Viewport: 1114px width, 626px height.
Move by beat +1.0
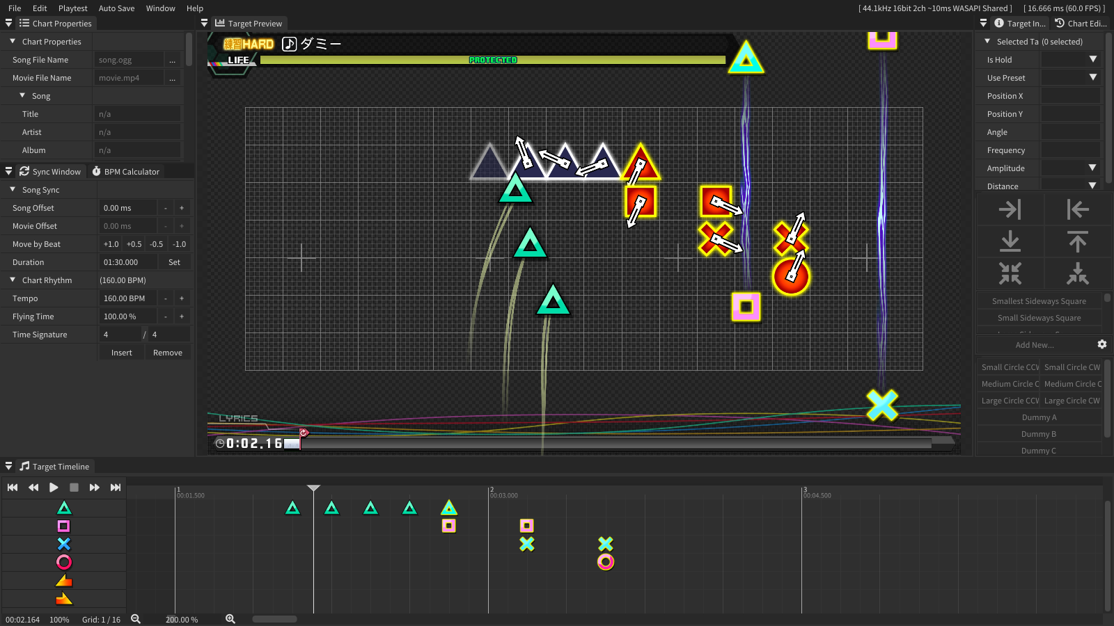(111, 244)
